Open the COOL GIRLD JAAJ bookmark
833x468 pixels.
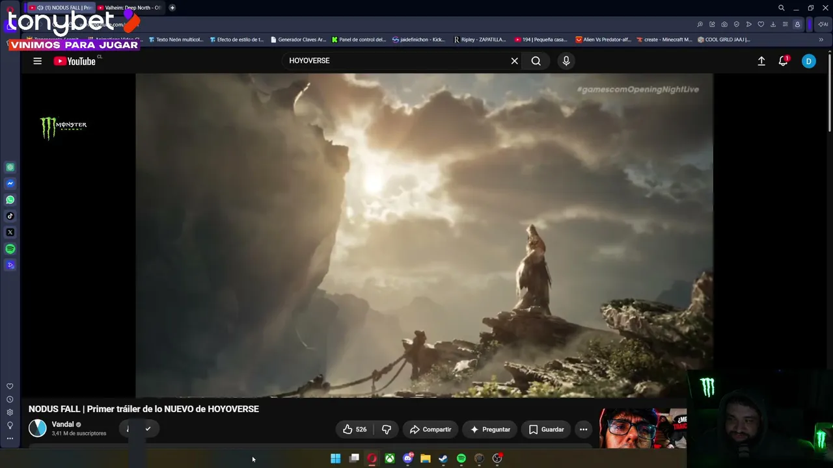724,40
